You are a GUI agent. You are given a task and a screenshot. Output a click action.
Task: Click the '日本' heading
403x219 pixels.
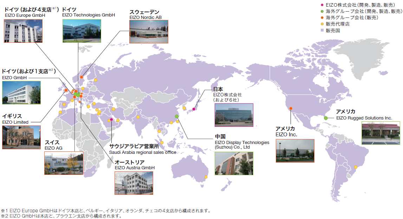[x=218, y=89]
